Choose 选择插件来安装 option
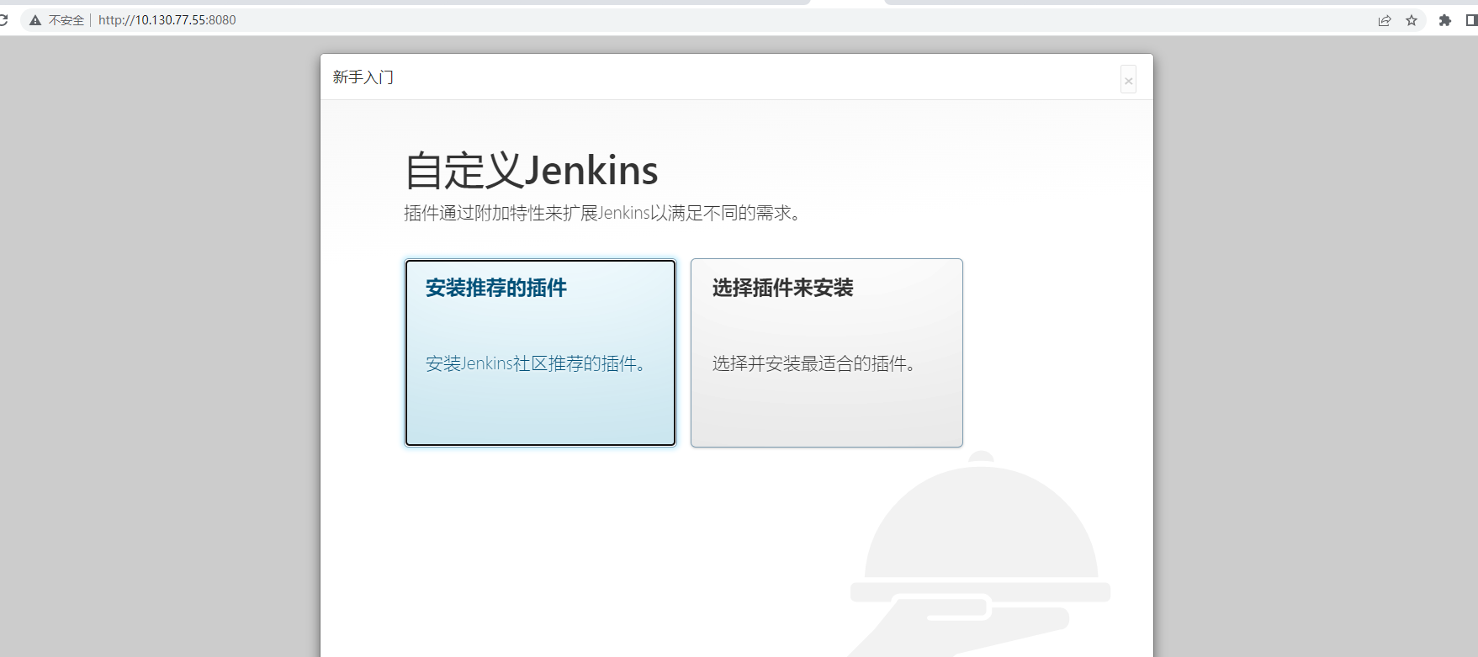The width and height of the screenshot is (1478, 657). coord(827,352)
